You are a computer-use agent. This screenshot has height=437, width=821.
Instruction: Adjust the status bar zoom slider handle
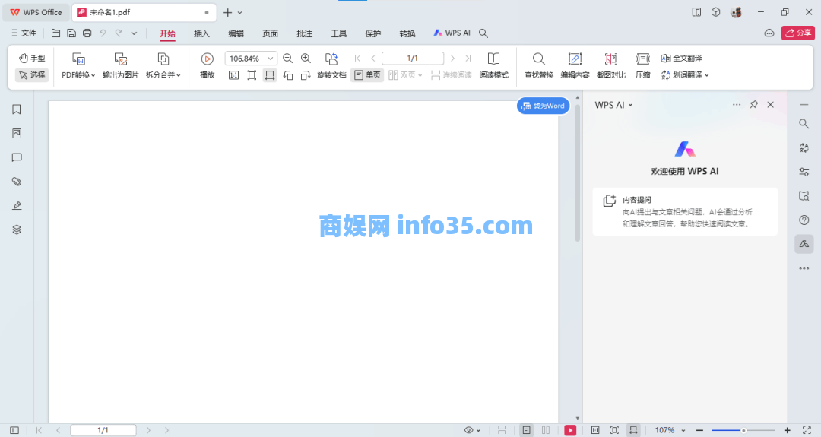coord(743,430)
